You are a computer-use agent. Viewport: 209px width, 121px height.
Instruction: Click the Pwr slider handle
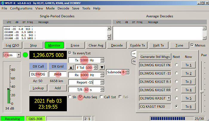[x=202, y=92]
